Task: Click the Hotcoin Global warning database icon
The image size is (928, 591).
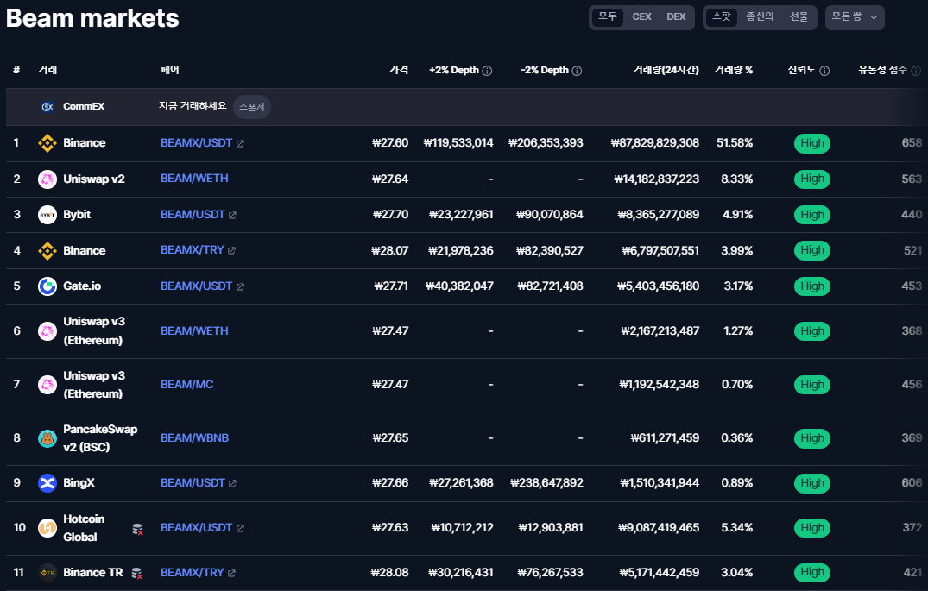Action: pyautogui.click(x=137, y=530)
